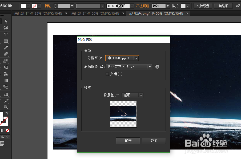Screen dimensions: 241x159
Task: Select the Direct Selection arrow tool
Action: pyautogui.click(x=6, y=21)
